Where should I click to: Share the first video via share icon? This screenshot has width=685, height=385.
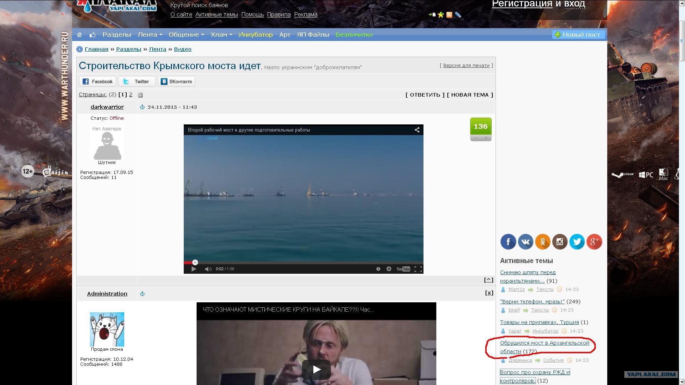[x=417, y=130]
